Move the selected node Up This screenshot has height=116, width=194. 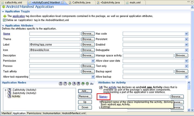point(85,102)
